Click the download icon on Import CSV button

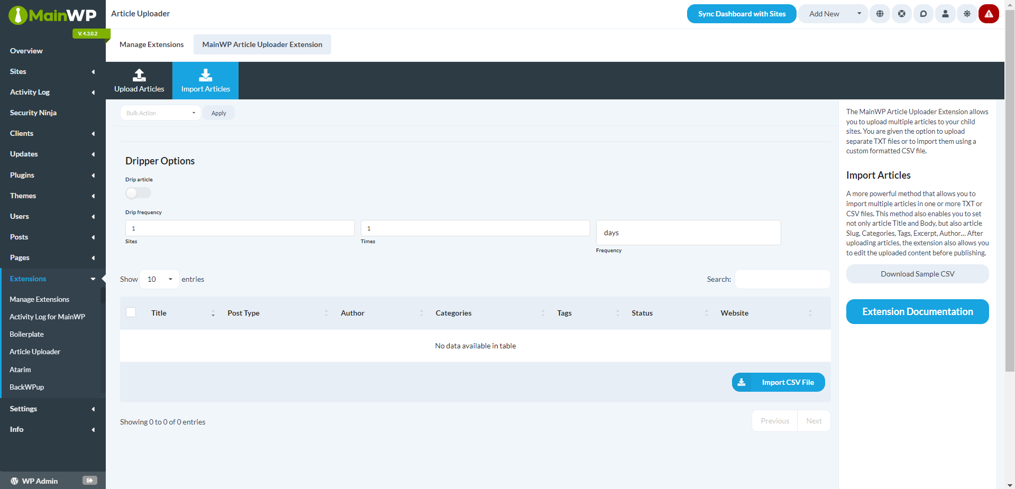(x=742, y=382)
